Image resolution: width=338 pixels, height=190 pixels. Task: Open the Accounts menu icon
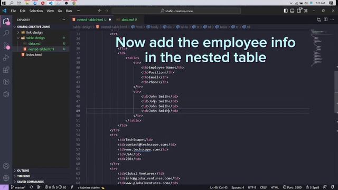coord(6,166)
